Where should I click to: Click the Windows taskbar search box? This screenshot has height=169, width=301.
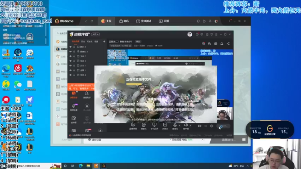point(40,166)
